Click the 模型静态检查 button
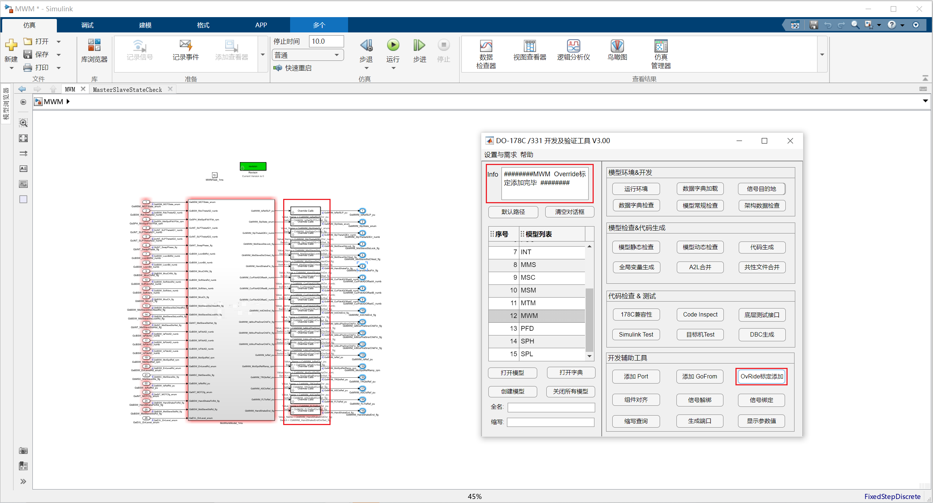 [636, 247]
